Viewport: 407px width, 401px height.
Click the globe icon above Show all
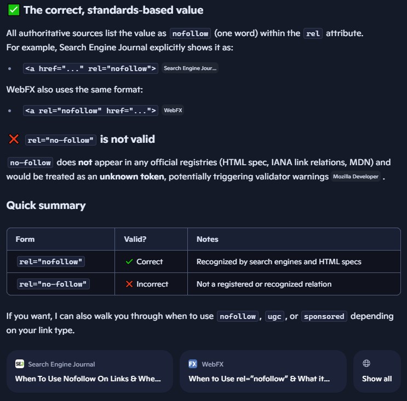(x=366, y=363)
